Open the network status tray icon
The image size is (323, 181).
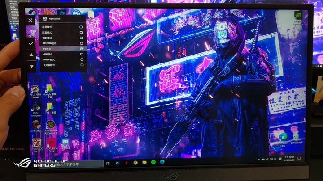[267, 159]
